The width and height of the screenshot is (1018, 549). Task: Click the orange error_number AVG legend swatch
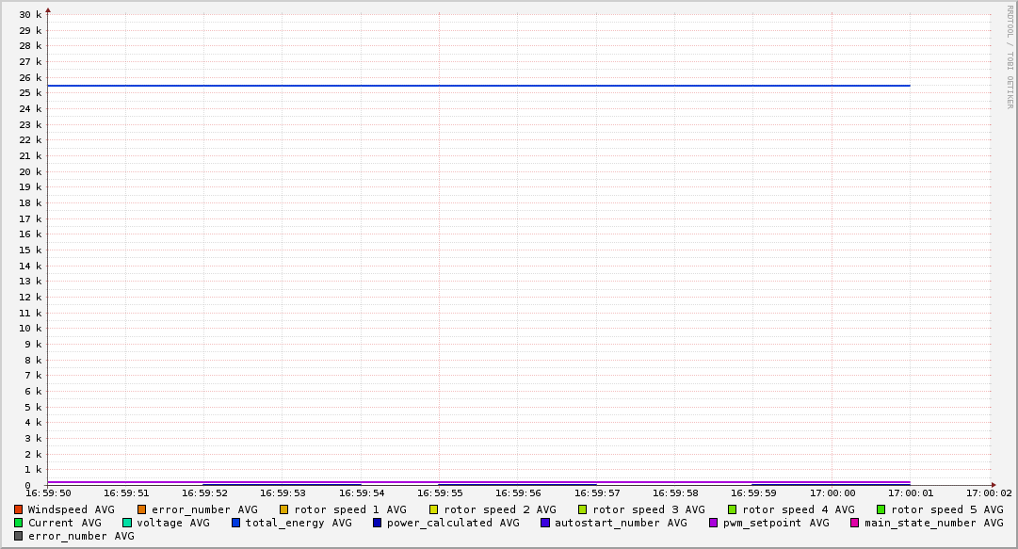[x=142, y=509]
